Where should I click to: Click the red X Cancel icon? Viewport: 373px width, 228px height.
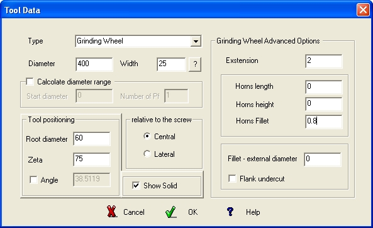[112, 212]
